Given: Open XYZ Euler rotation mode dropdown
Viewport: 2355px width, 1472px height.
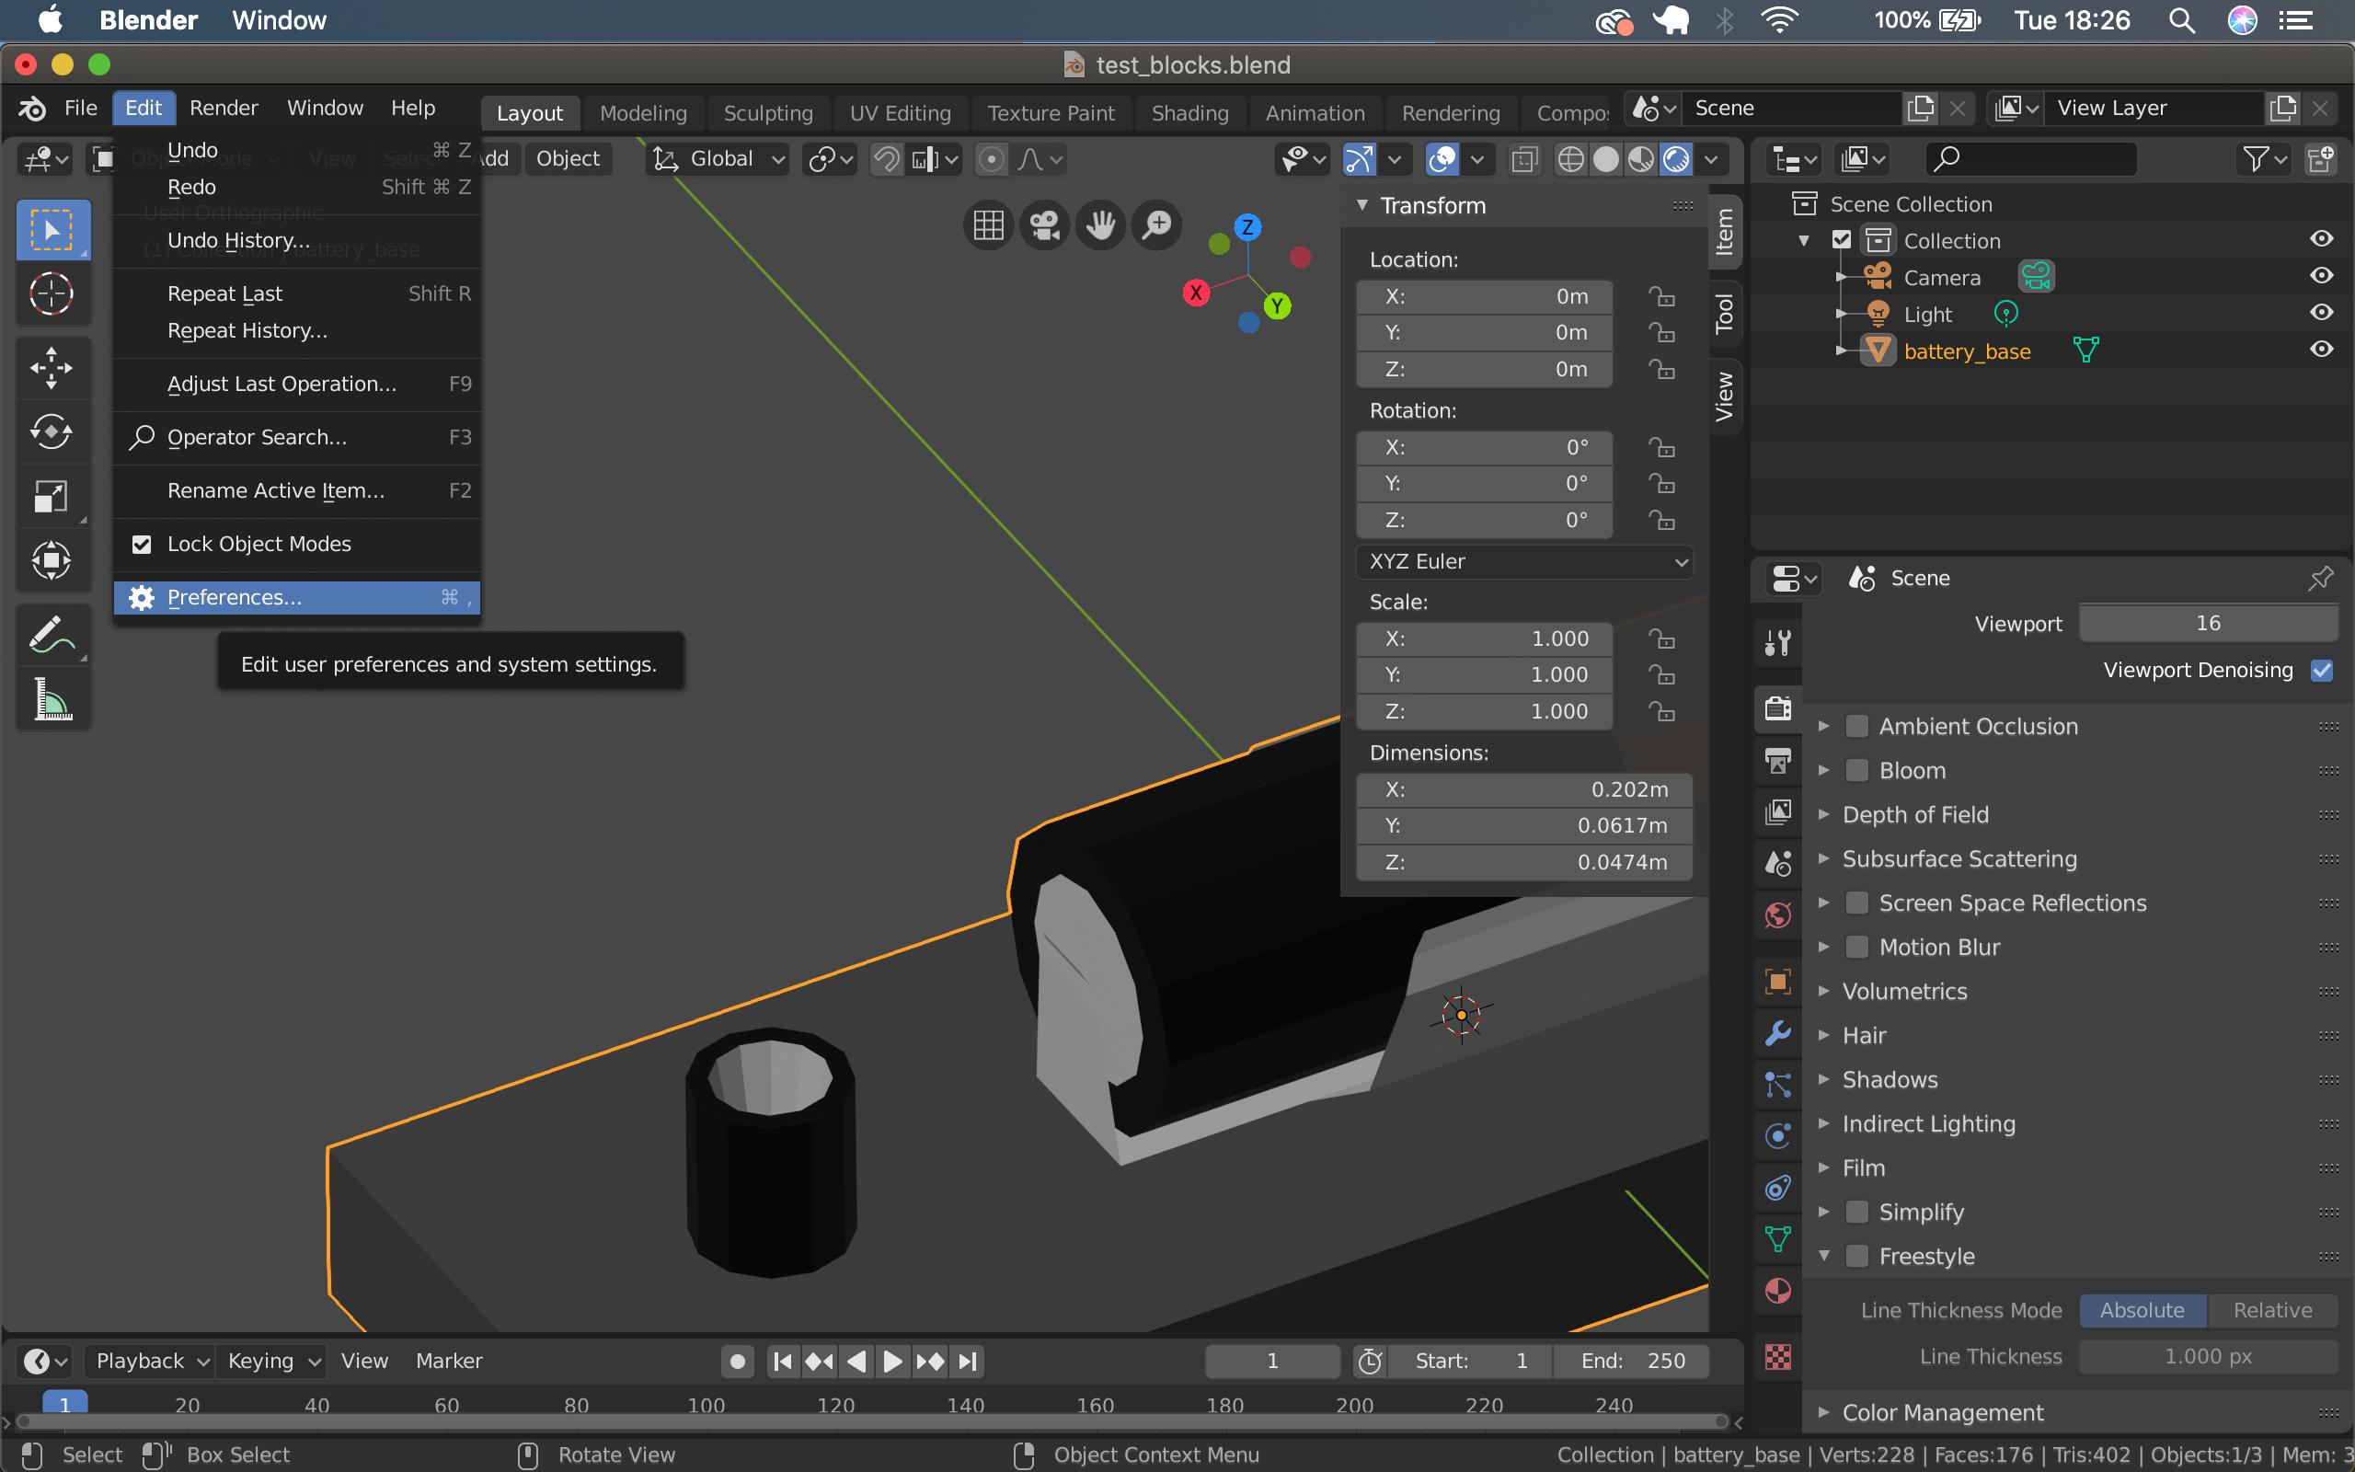Looking at the screenshot, I should point(1524,562).
